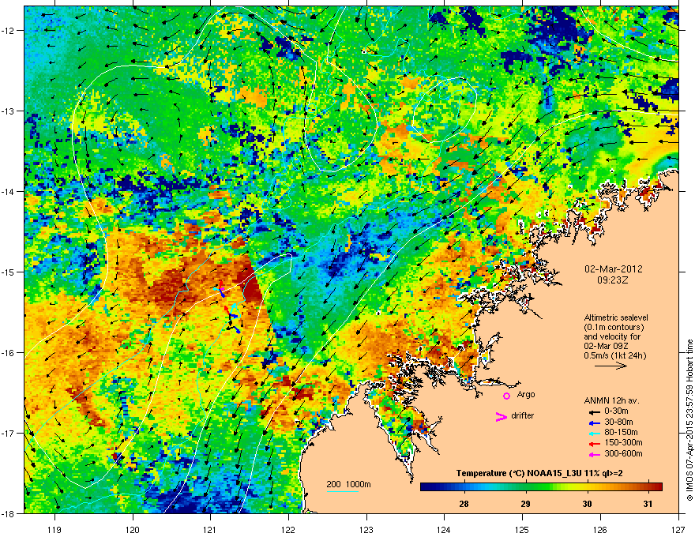
Task: Click the longitude axis label 127
Action: coord(678,530)
